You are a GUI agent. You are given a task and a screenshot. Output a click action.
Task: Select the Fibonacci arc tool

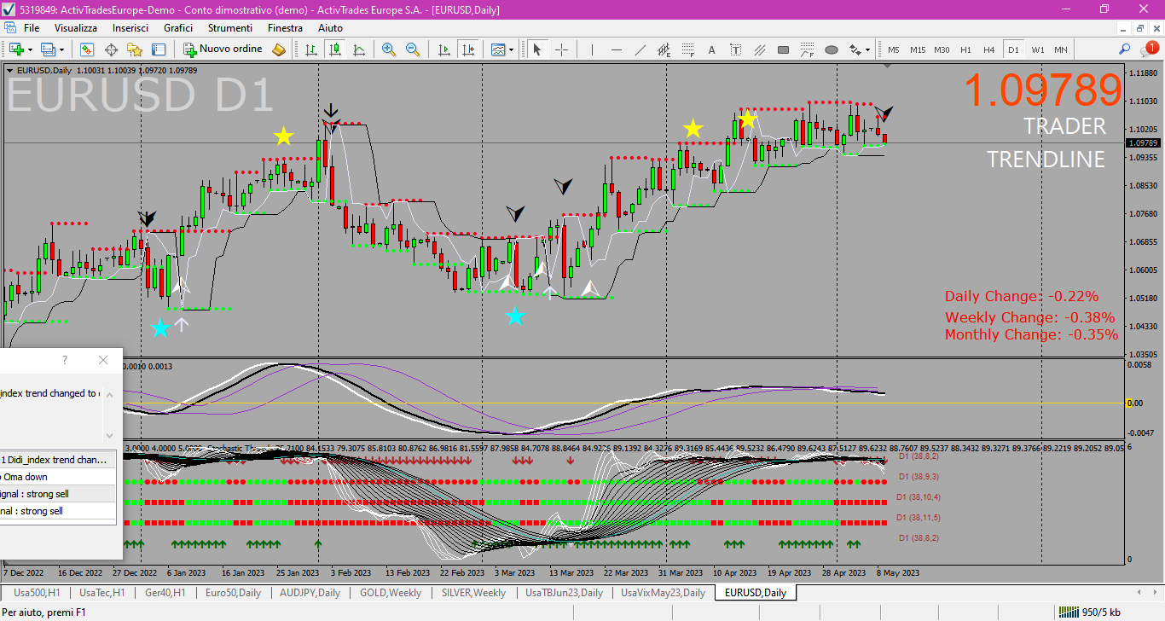click(807, 49)
